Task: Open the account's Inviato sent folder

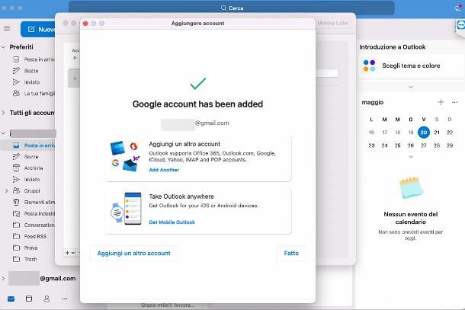Action: pyautogui.click(x=27, y=179)
